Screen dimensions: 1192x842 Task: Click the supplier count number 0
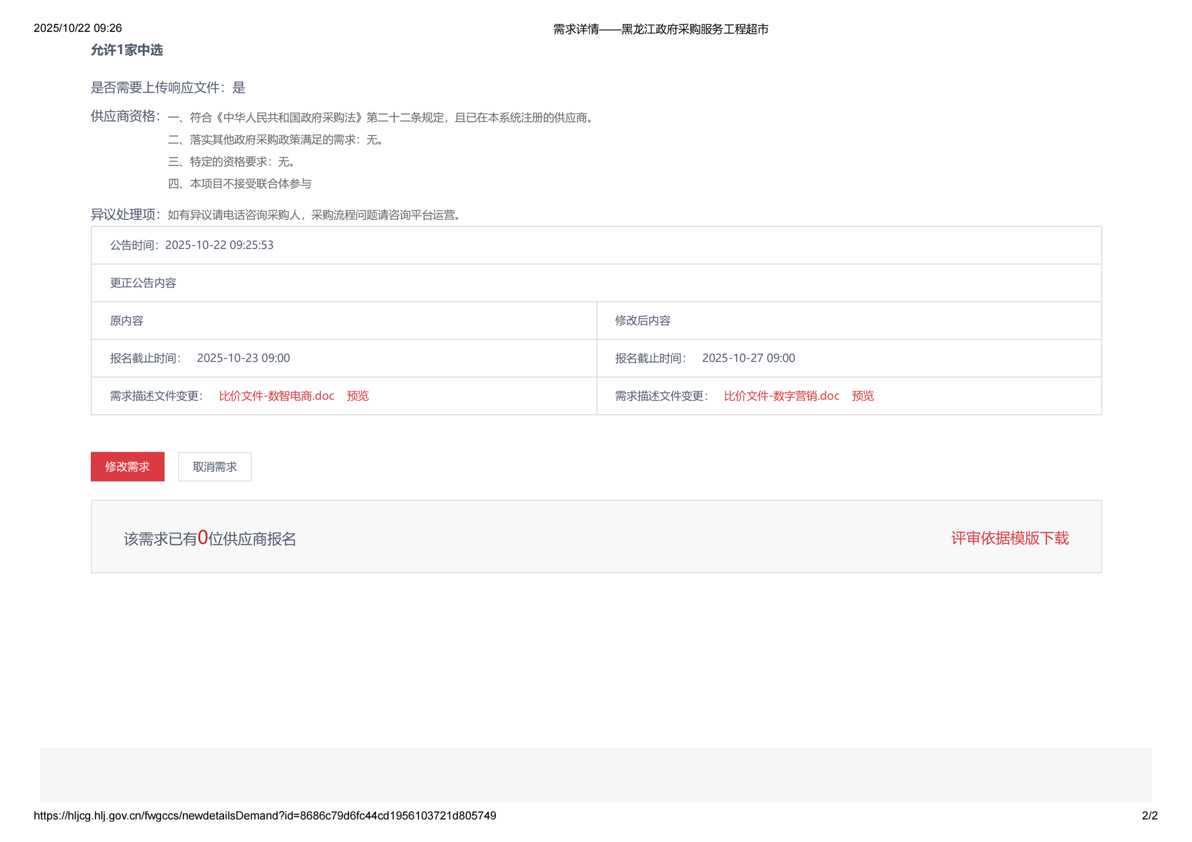click(203, 537)
